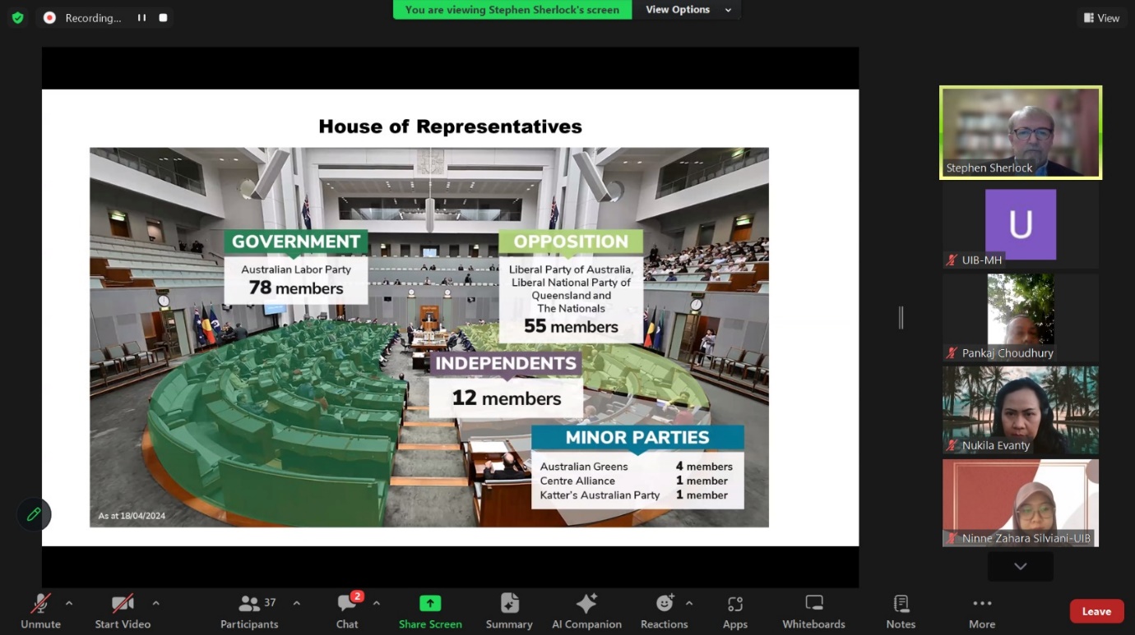
Task: Expand audio settings arrow next to Unmute
Action: [69, 603]
